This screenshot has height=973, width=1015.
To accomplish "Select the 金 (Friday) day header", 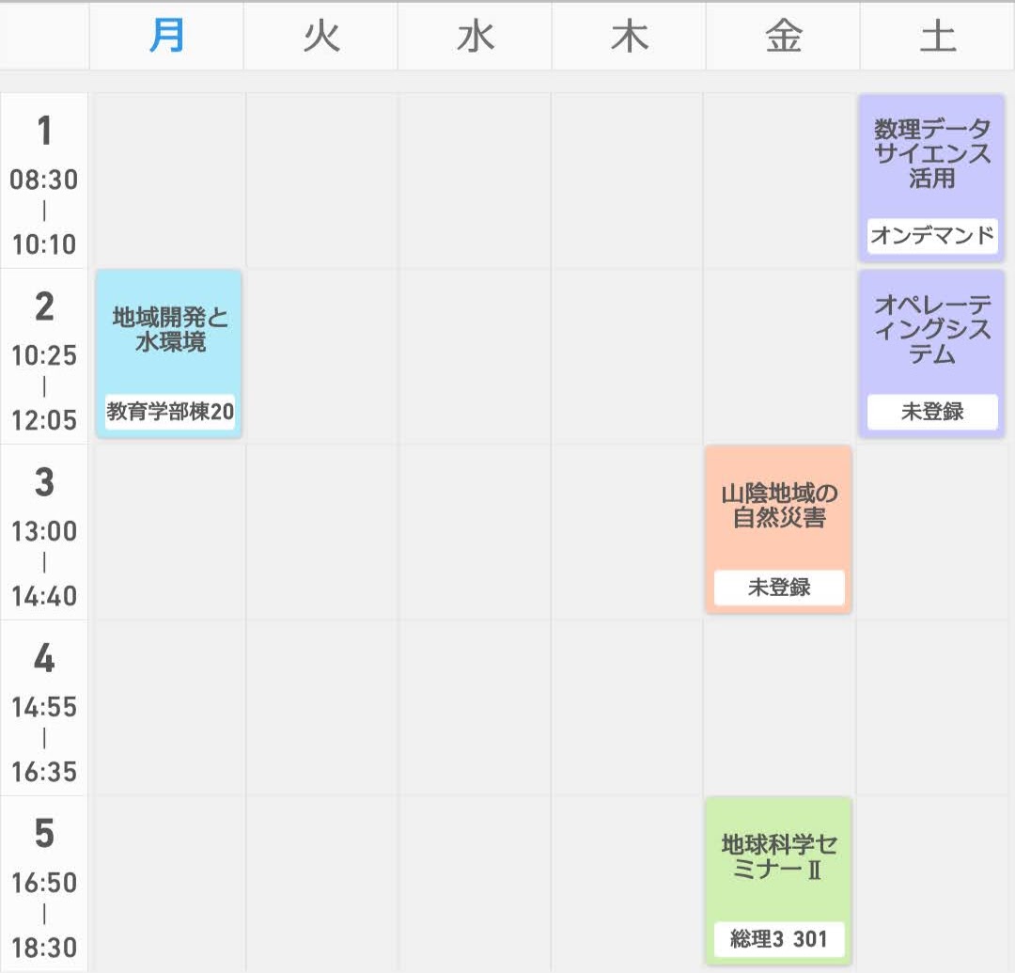I will (x=783, y=38).
